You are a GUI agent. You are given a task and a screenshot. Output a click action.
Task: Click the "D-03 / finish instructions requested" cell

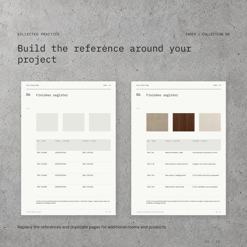[x=206, y=175]
